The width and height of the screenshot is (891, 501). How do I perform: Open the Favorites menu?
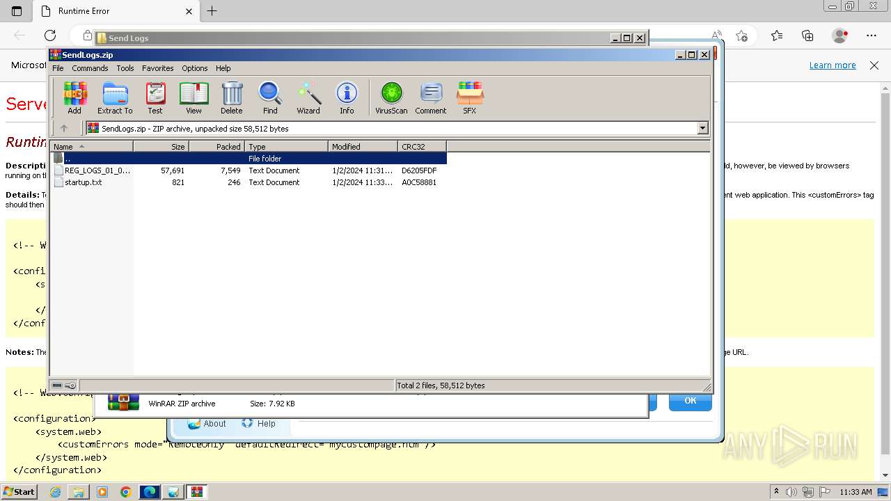158,68
